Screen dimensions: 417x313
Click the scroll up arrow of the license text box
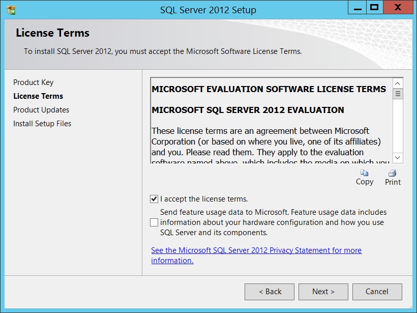click(x=398, y=83)
